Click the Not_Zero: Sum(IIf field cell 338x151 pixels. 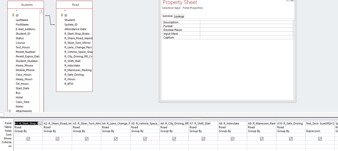(x=320, y=123)
